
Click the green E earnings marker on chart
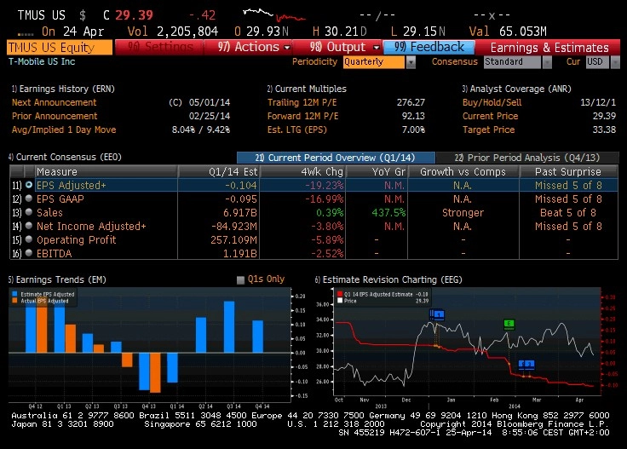(509, 324)
